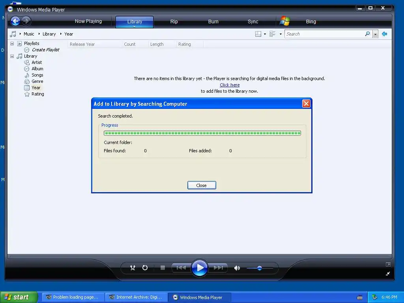404x303 pixels.
Task: Click the Windows Media Player title icon
Action: pyautogui.click(x=10, y=9)
